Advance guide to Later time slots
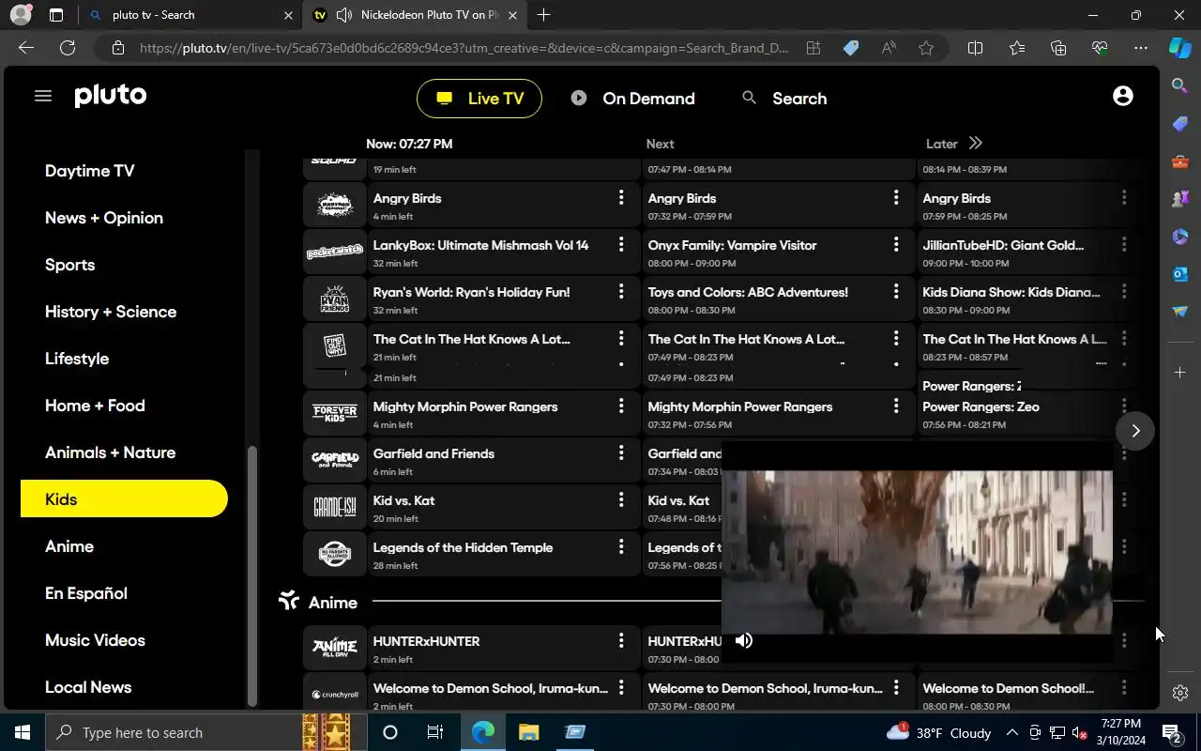The width and height of the screenshot is (1201, 751). (975, 144)
